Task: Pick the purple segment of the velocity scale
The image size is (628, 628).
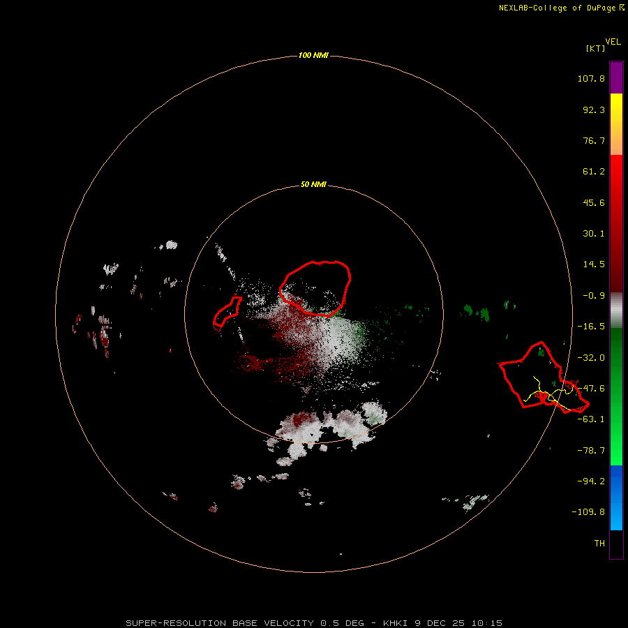Action: (x=616, y=77)
